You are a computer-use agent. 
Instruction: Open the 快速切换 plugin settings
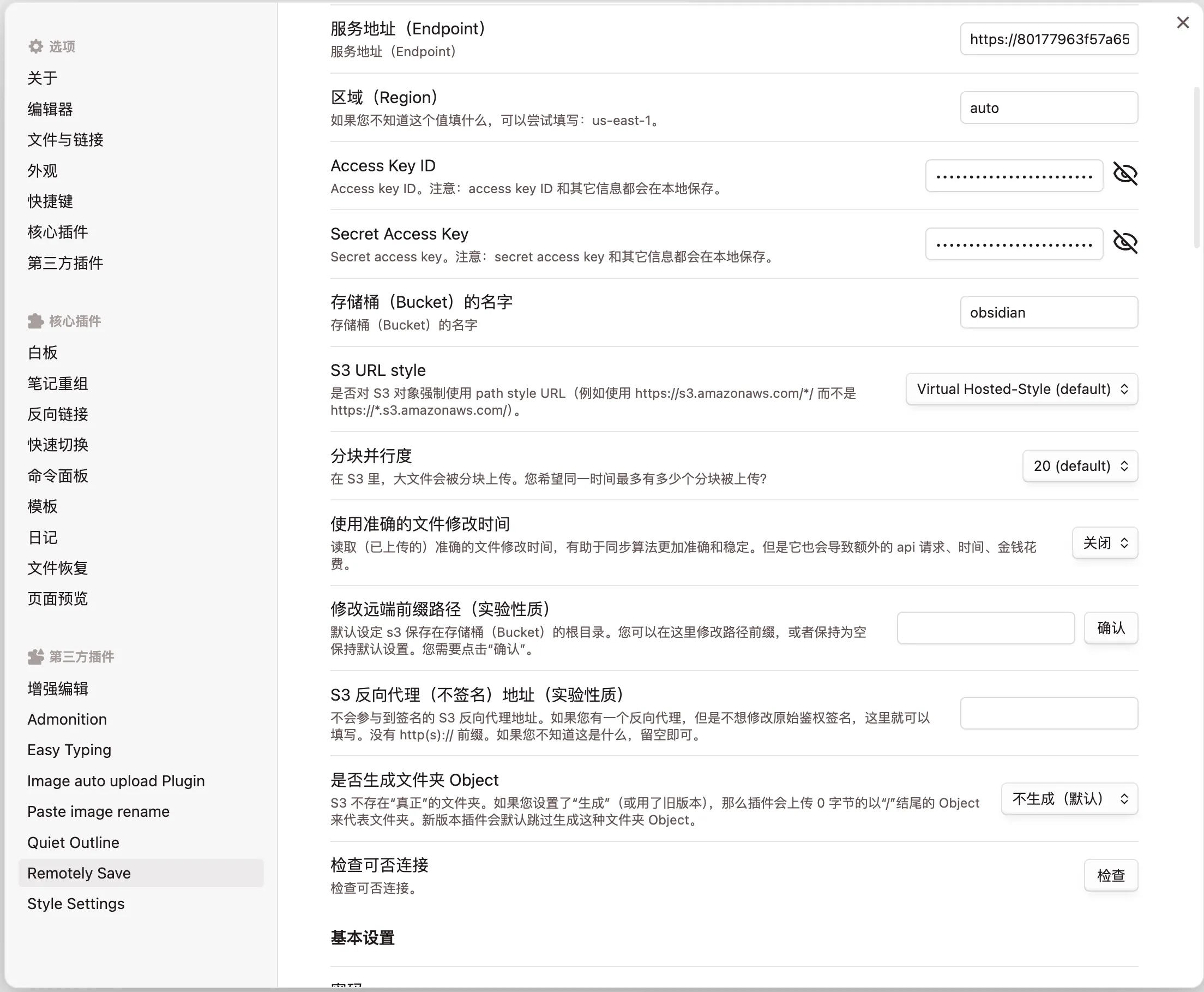pyautogui.click(x=141, y=445)
